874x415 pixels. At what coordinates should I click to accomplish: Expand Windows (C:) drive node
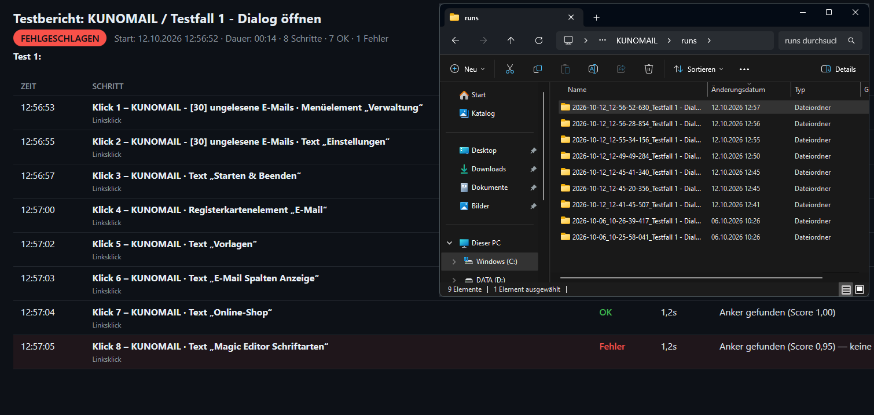click(454, 262)
